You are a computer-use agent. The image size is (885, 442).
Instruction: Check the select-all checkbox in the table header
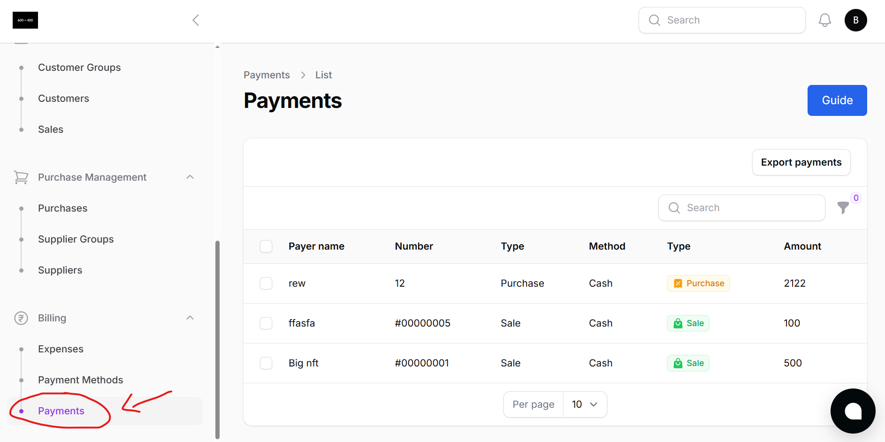click(x=266, y=246)
